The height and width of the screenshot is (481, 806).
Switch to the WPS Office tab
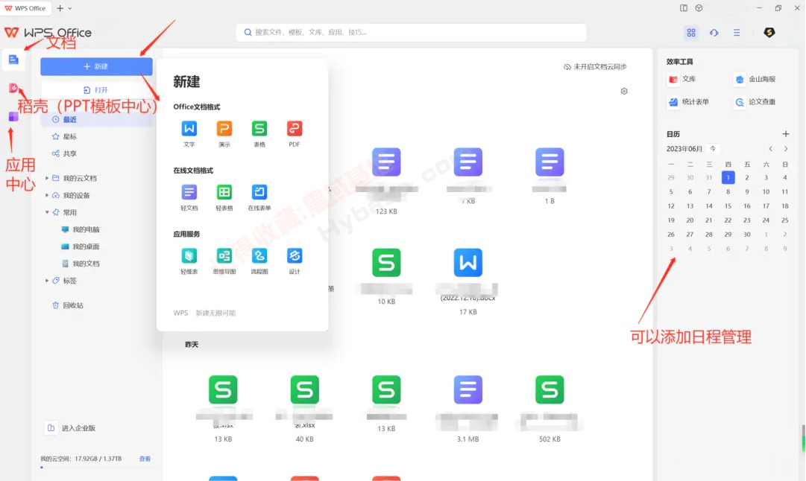25,8
